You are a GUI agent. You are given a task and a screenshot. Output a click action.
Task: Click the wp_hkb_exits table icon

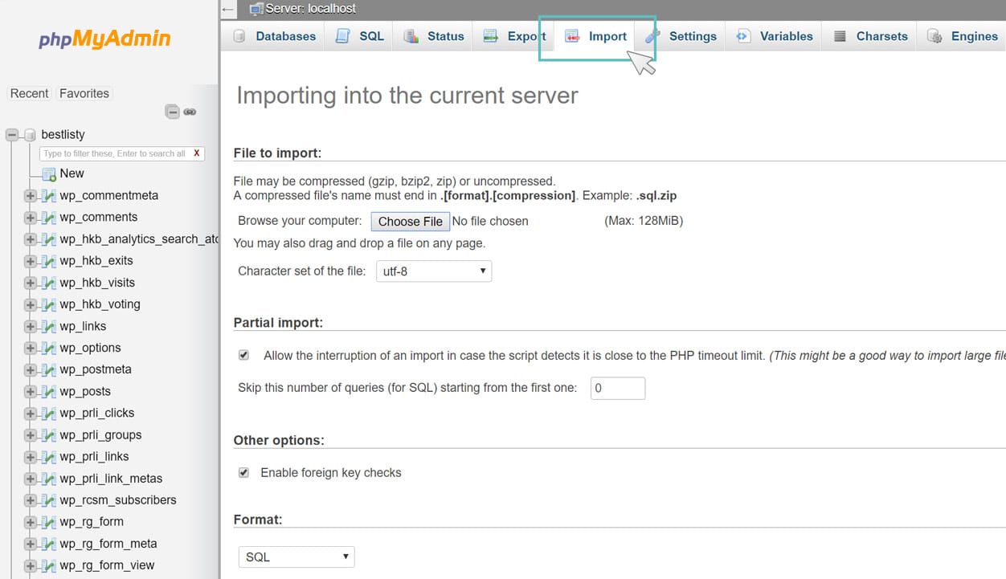point(48,261)
